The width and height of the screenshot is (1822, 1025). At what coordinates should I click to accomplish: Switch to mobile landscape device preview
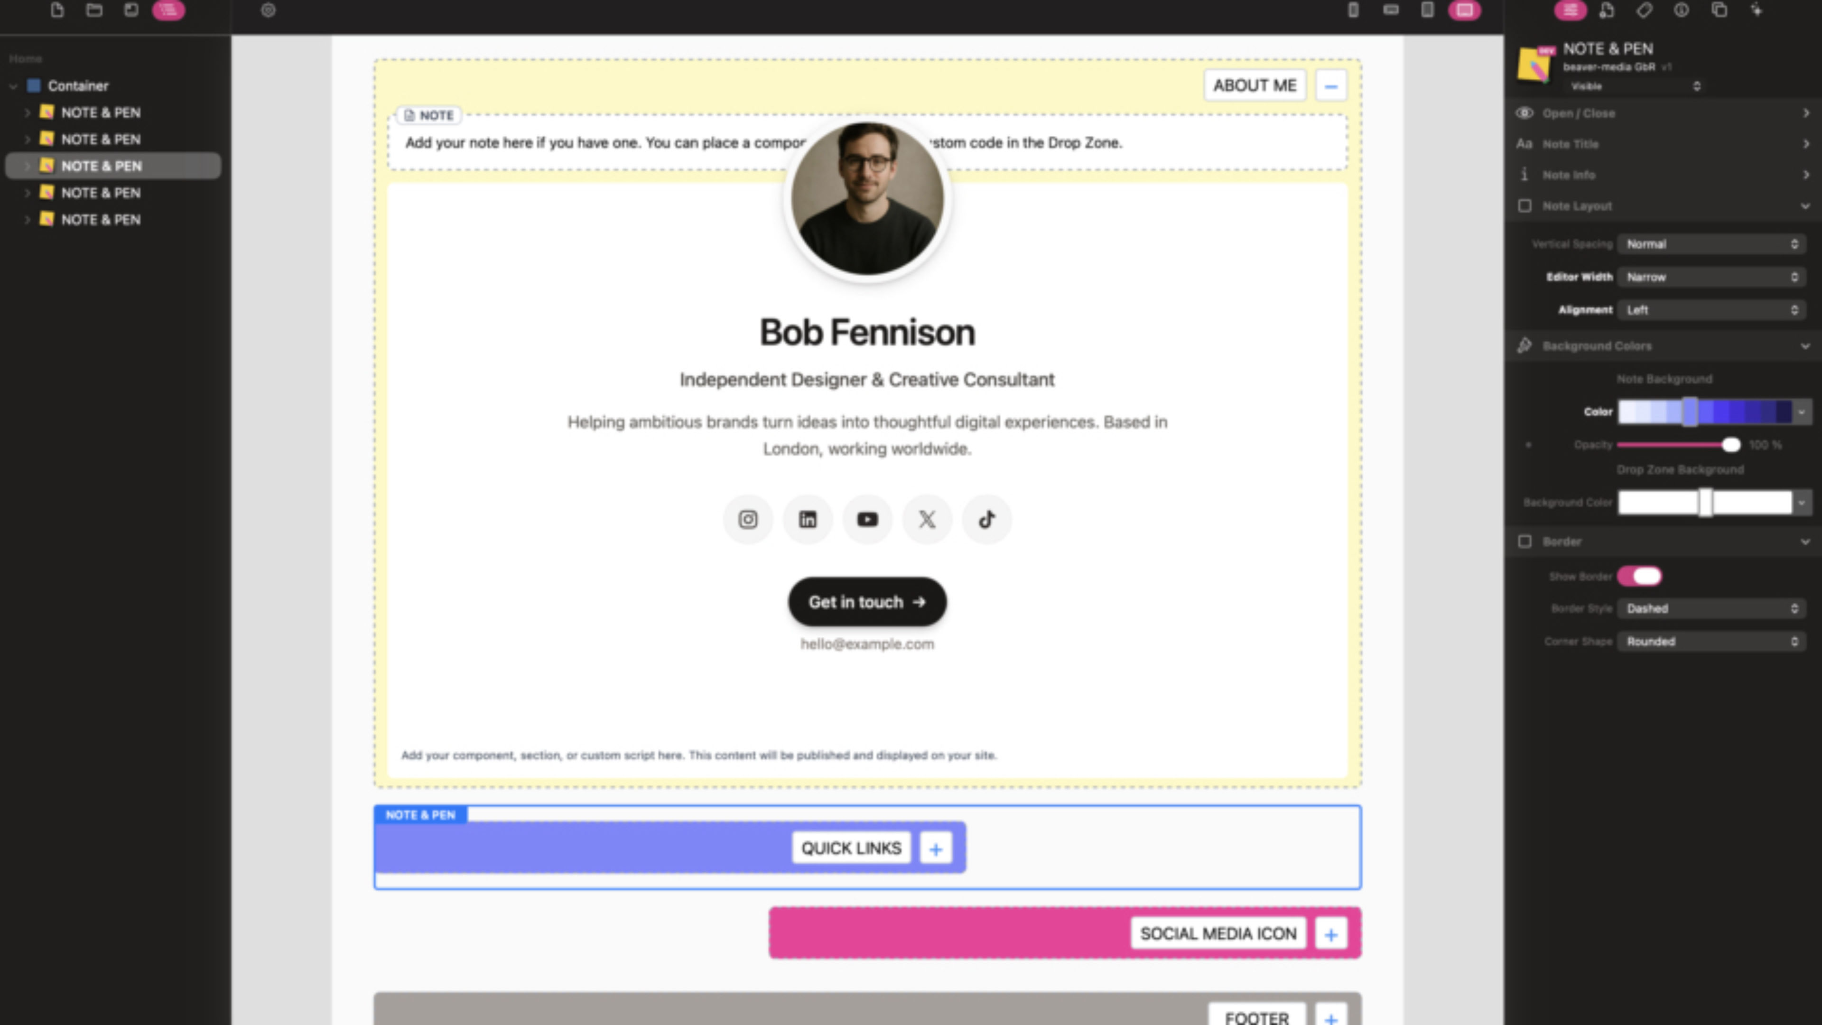point(1391,10)
